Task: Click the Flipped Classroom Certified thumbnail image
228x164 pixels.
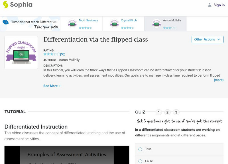Action: (x=21, y=52)
